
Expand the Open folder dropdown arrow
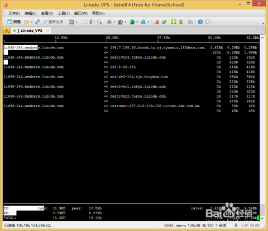click(x=32, y=22)
